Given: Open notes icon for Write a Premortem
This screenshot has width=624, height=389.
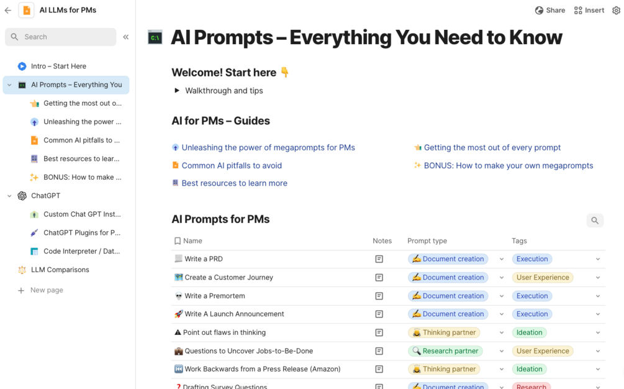Looking at the screenshot, I should click(379, 296).
